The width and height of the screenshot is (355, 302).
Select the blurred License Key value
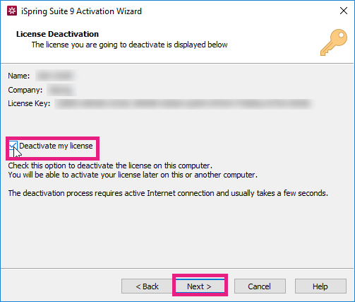click(x=183, y=104)
